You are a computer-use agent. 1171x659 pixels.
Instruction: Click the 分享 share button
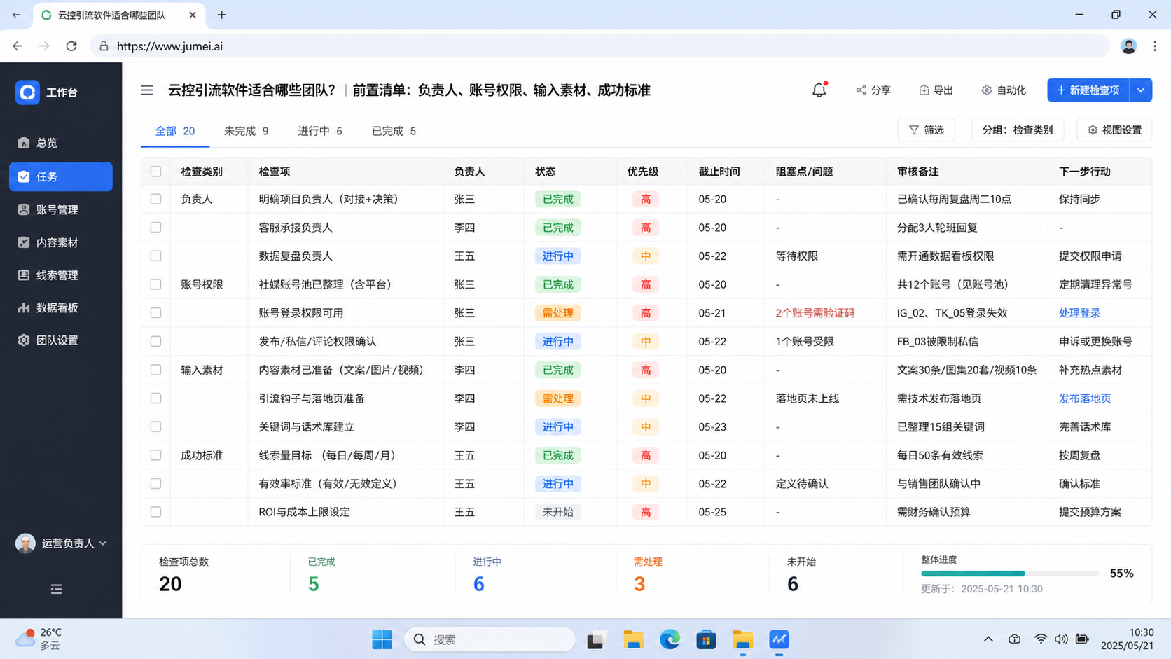pos(873,90)
